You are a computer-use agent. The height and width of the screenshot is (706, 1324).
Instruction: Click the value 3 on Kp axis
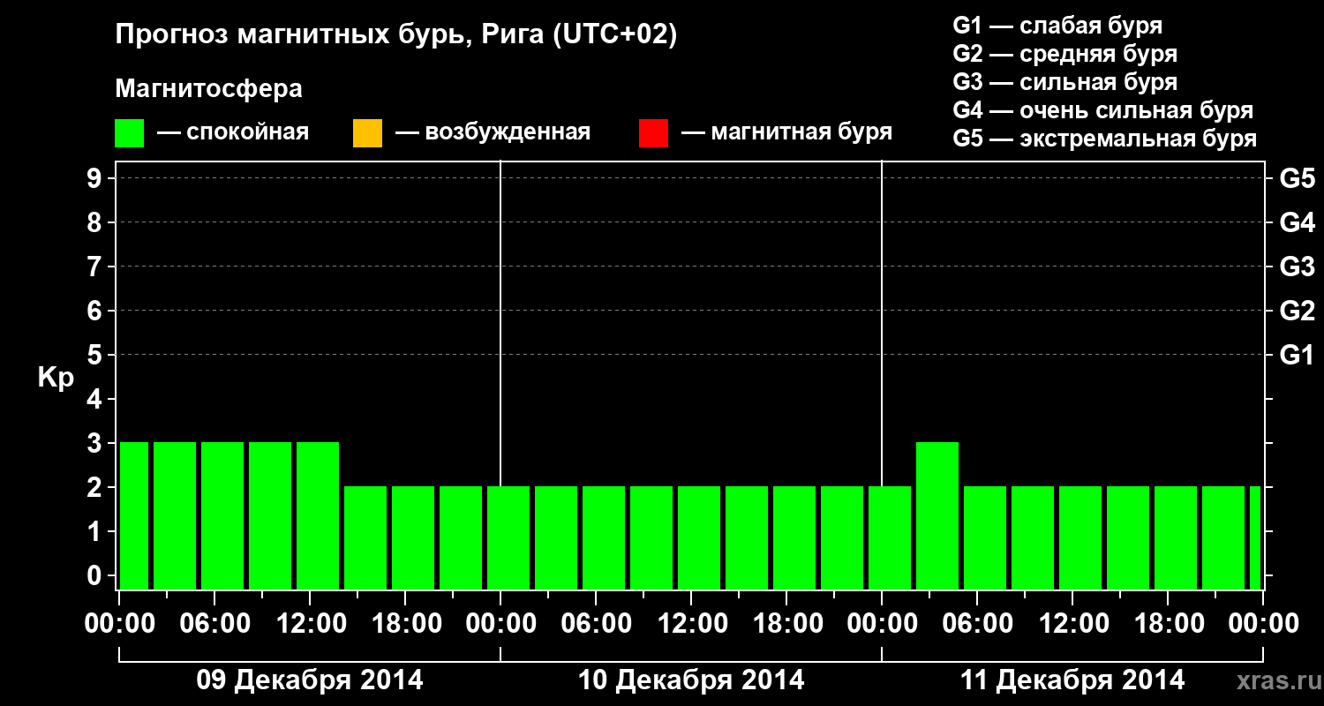pyautogui.click(x=96, y=443)
